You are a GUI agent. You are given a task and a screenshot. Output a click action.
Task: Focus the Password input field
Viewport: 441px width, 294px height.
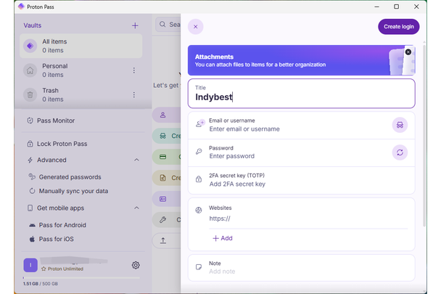290,156
